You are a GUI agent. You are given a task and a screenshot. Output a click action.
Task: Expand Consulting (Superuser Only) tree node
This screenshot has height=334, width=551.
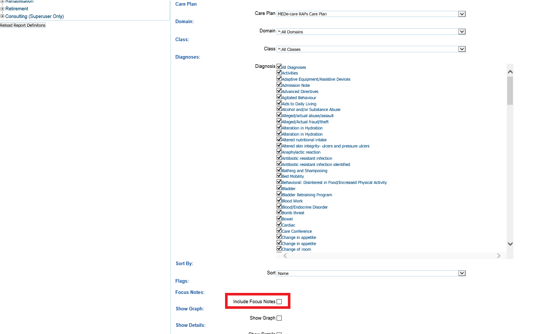tap(3, 16)
